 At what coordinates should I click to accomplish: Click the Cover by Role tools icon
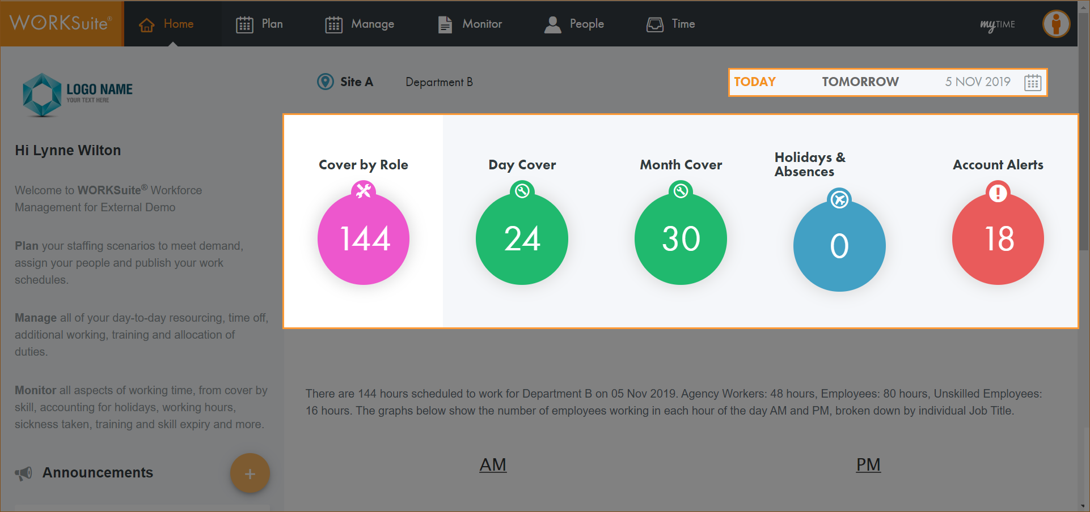coord(363,190)
